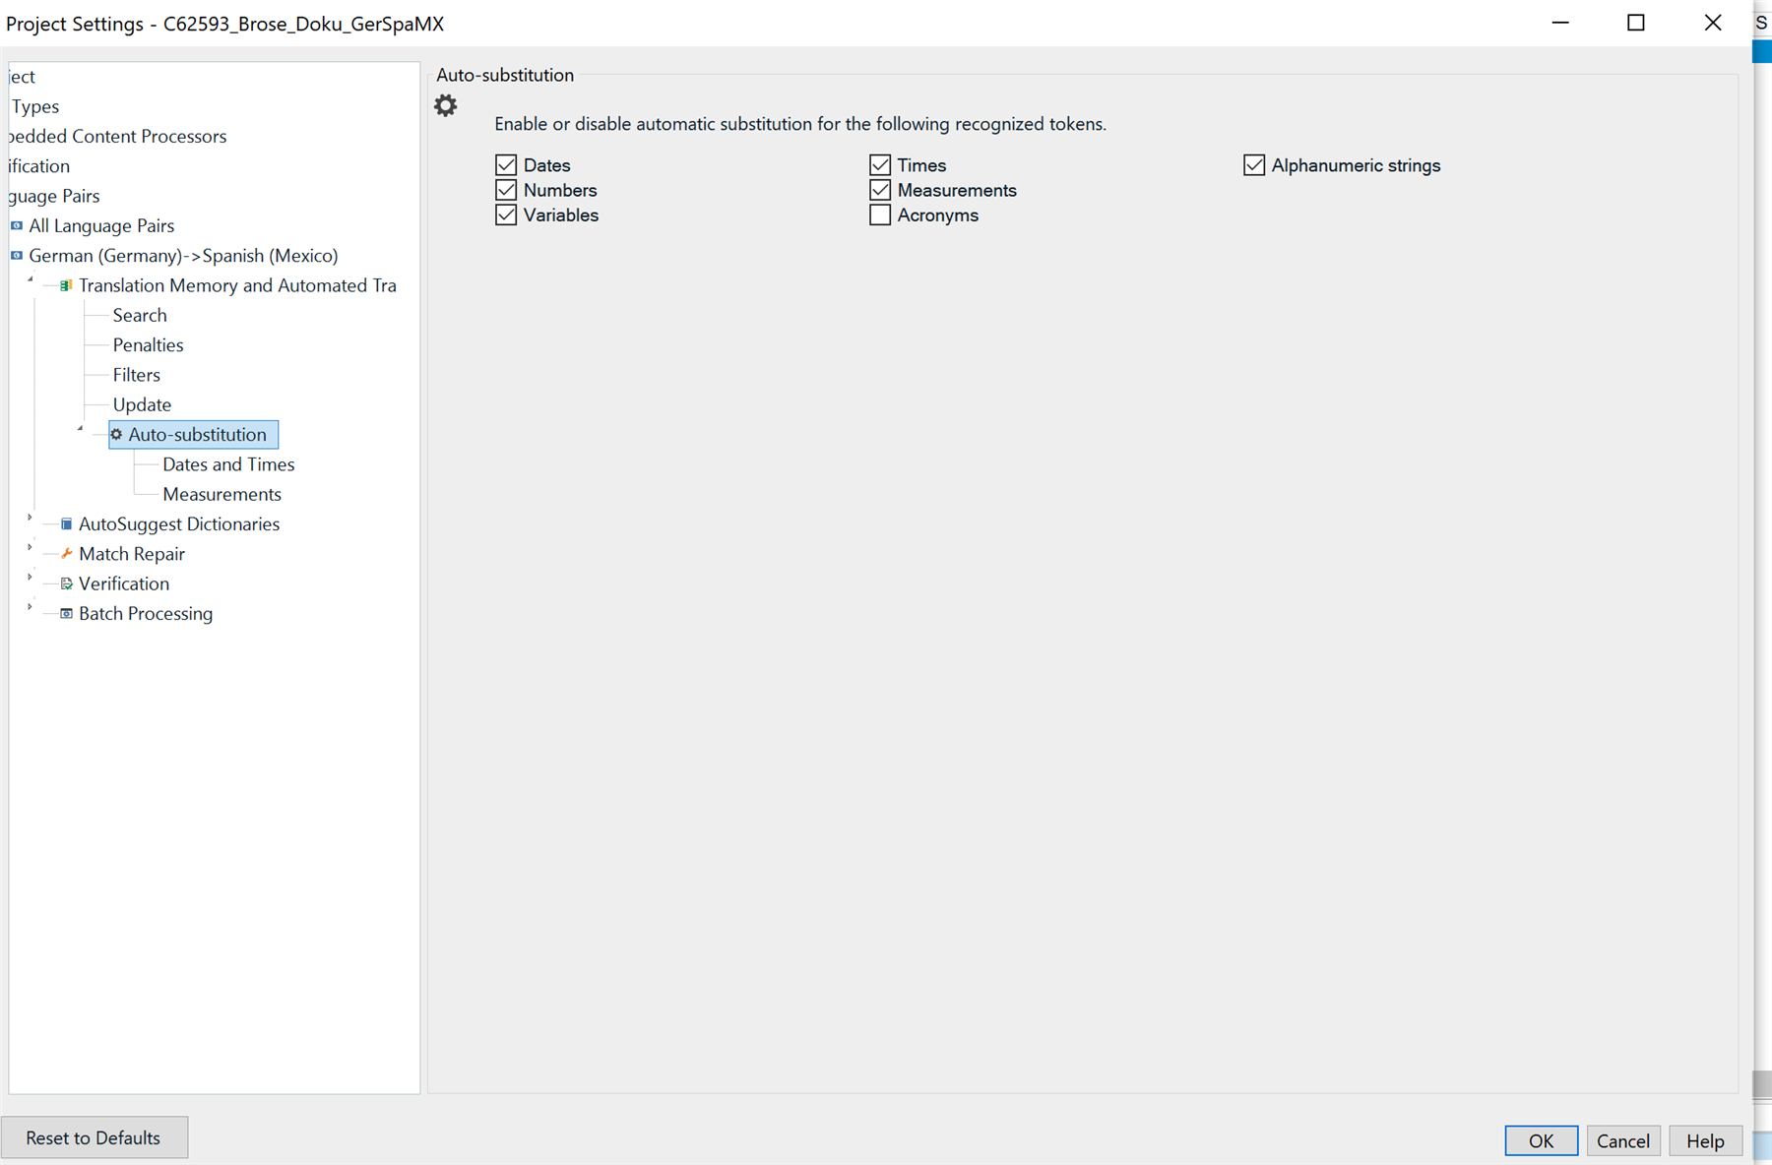Click the scrollbar at the right edge
1772x1165 pixels.
coord(1761,590)
